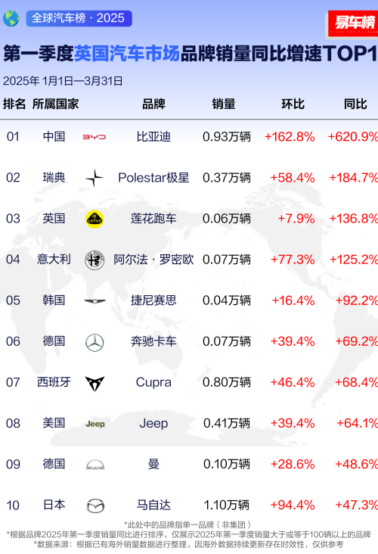The width and height of the screenshot is (378, 554).
Task: Click the BYD brand logo
Action: 94,137
